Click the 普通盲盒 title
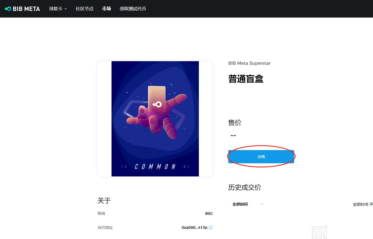 (x=246, y=79)
